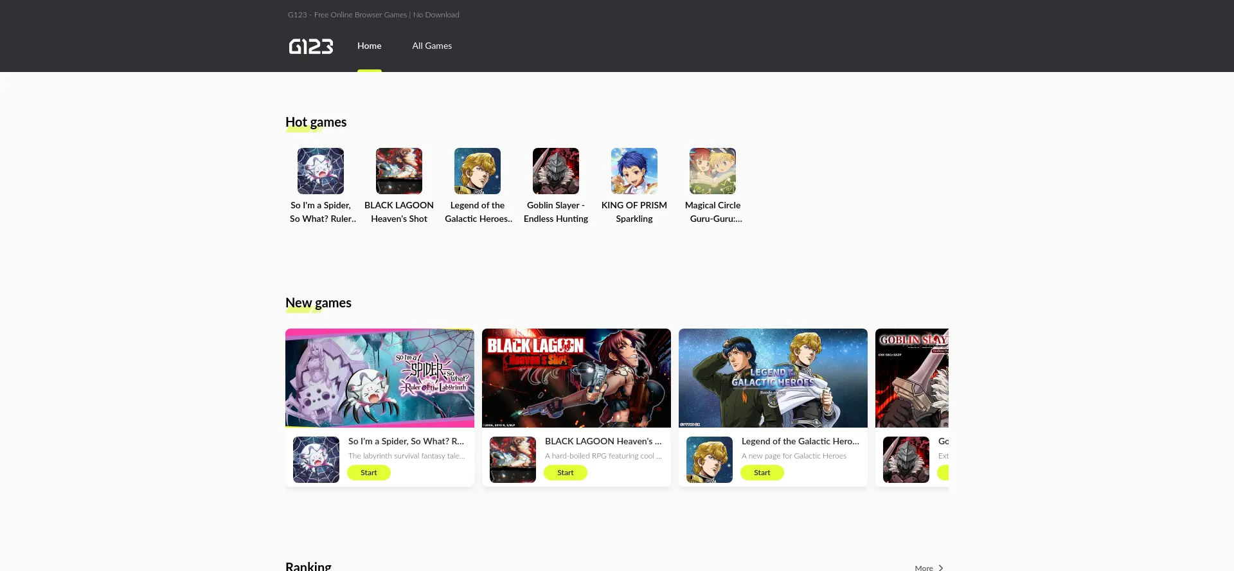Click the chevron arrow beside More

pos(941,568)
